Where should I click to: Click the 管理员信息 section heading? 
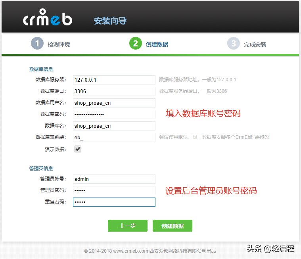(x=41, y=169)
